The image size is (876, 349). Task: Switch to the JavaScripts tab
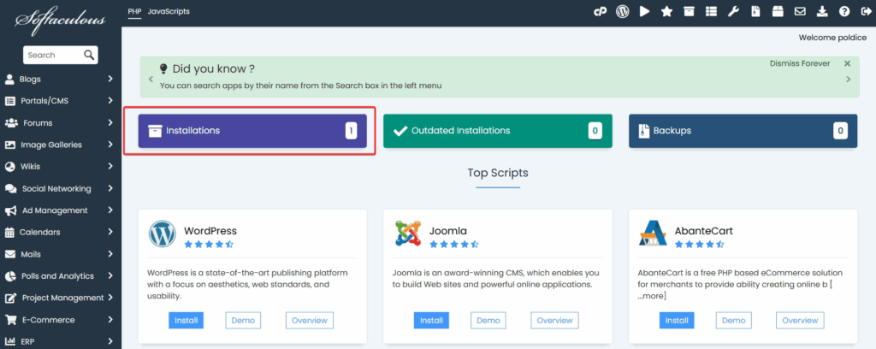[169, 12]
